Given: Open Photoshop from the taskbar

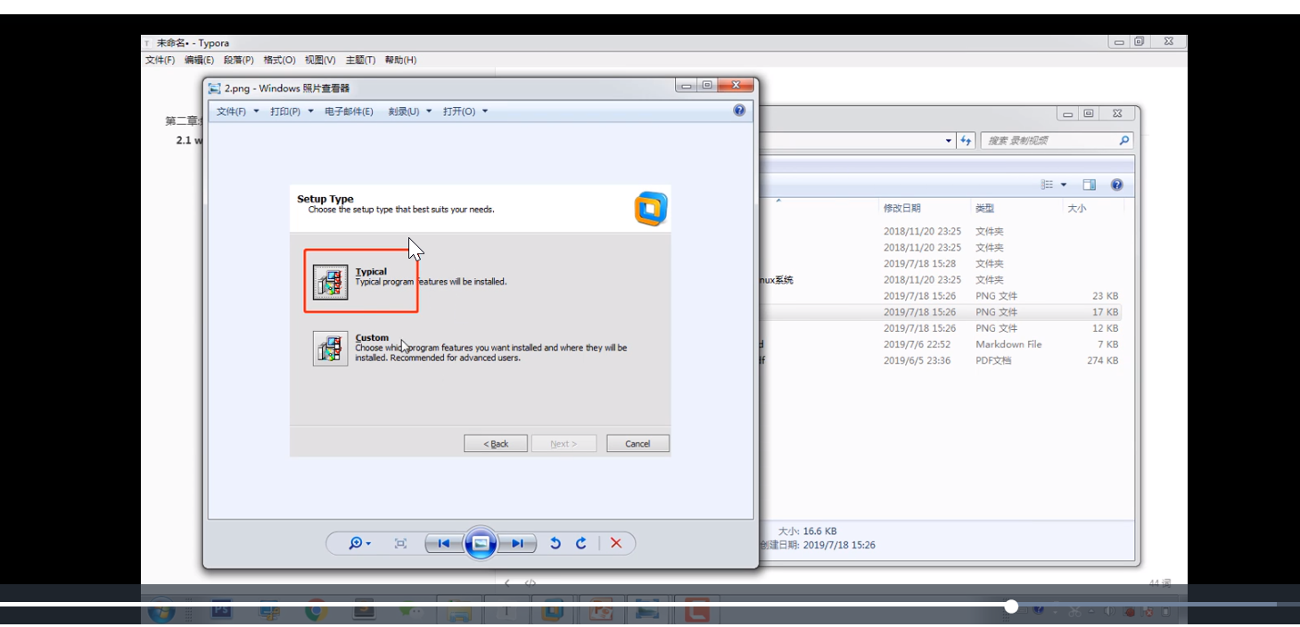Looking at the screenshot, I should click(x=221, y=612).
